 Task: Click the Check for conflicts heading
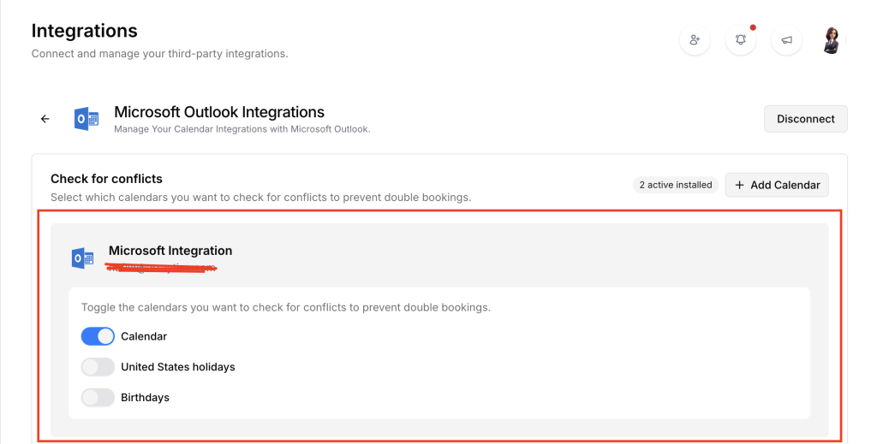(x=106, y=179)
